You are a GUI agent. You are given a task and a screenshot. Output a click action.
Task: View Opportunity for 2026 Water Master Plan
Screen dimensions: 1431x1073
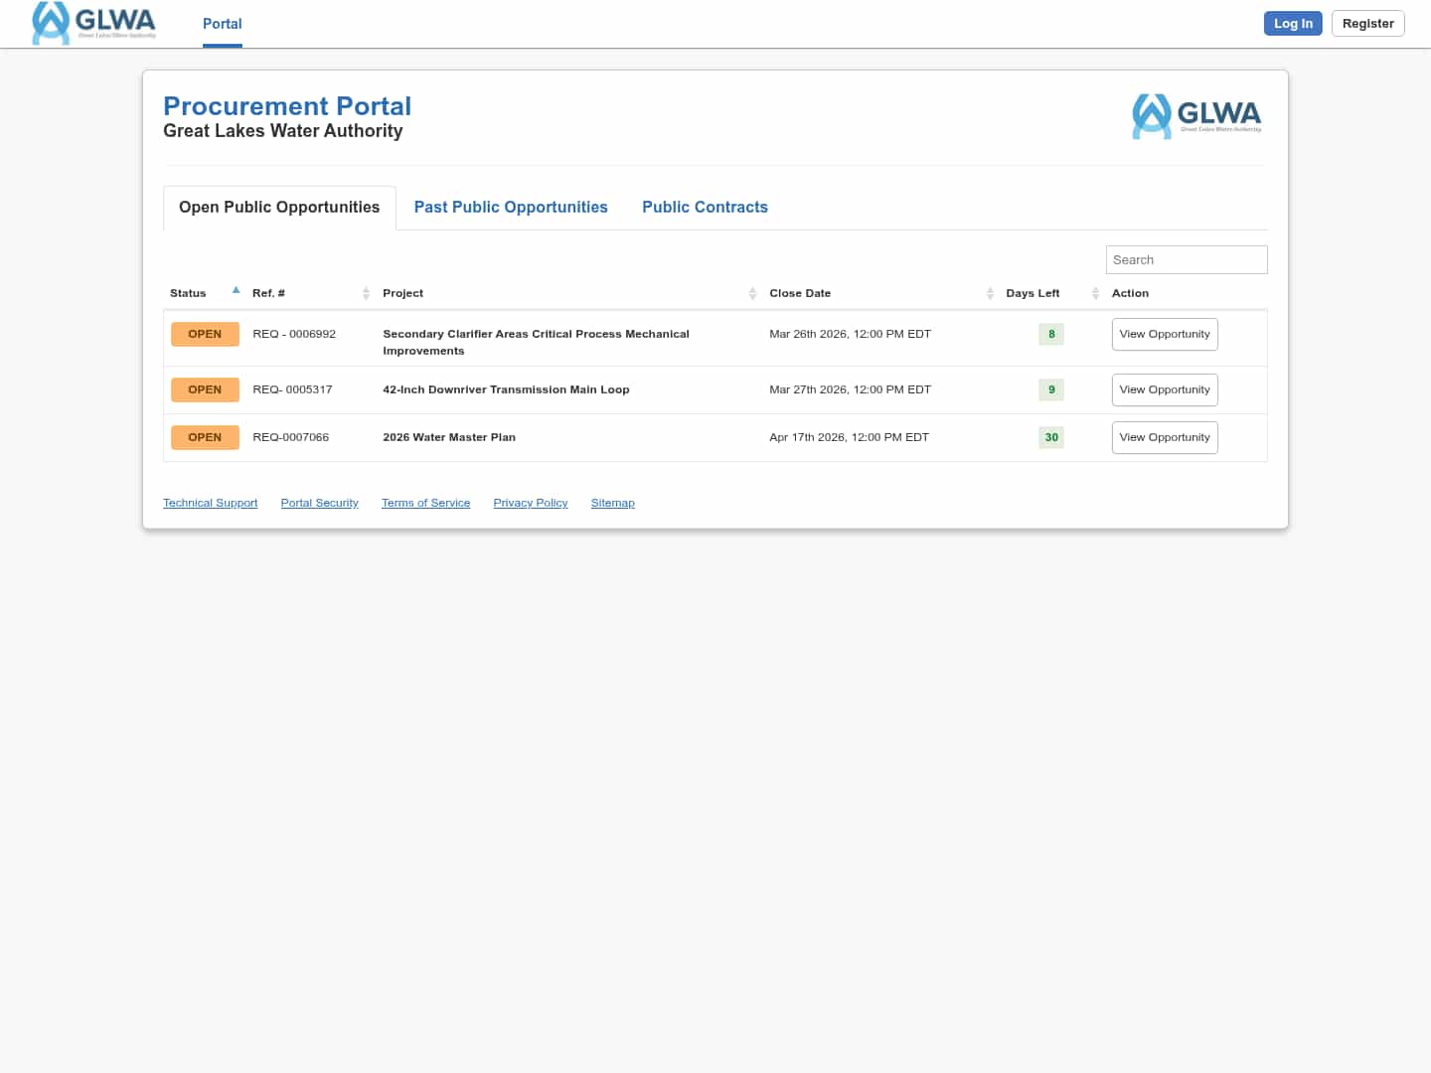coord(1165,437)
